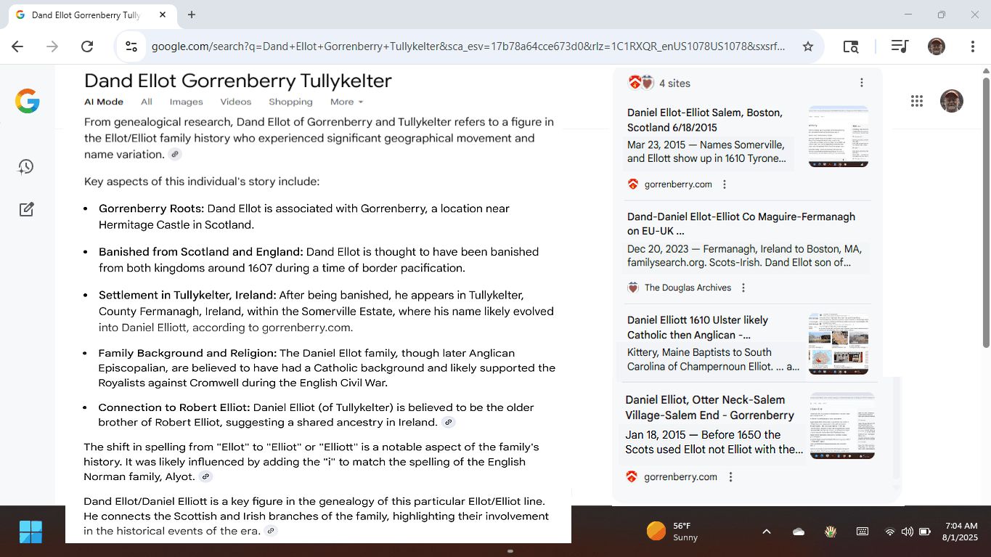The width and height of the screenshot is (991, 557).
Task: Open options beside The Douglas Archives
Action: point(743,288)
